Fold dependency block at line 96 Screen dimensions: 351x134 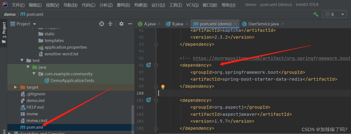pos(156,65)
